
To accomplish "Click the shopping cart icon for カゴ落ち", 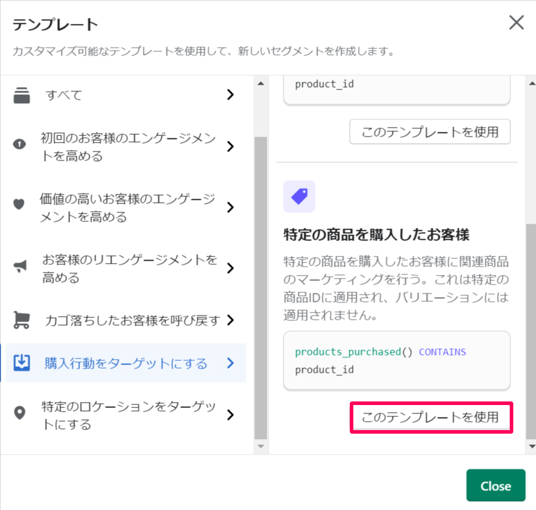I will [x=21, y=321].
